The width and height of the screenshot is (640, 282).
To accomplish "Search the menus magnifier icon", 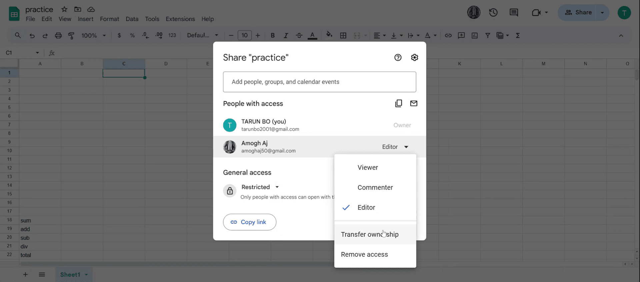I will coord(18,35).
